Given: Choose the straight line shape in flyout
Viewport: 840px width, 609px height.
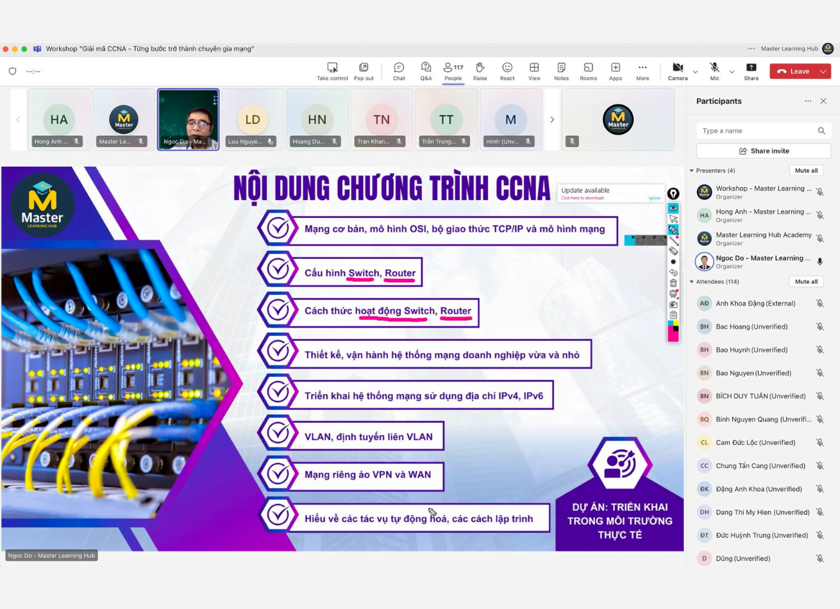Looking at the screenshot, I should pos(630,240).
